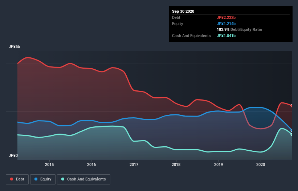Click the 2019 x-axis label

(219, 164)
